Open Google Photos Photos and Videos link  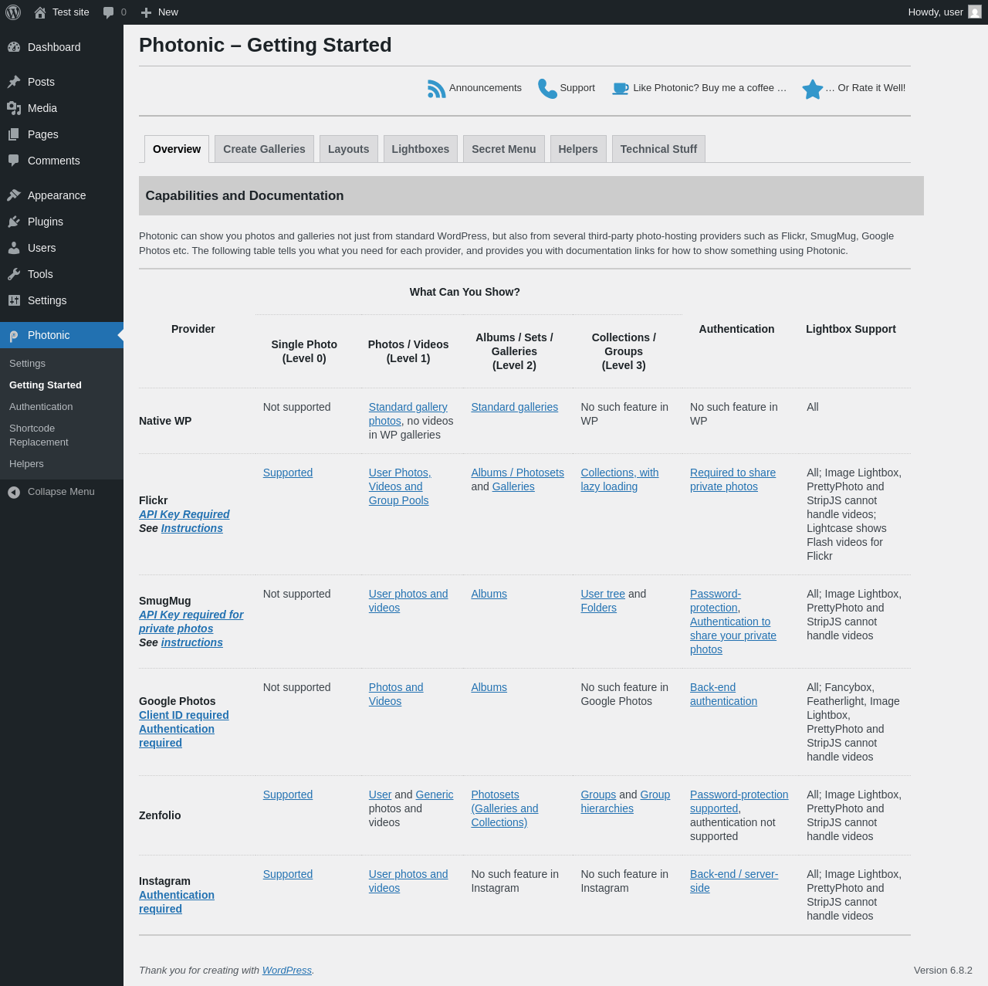coord(396,694)
